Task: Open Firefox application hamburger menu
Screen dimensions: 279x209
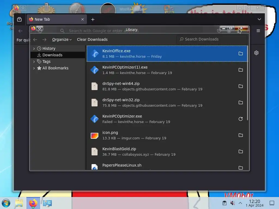Action: (x=258, y=31)
